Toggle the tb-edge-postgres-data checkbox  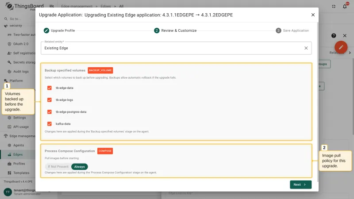tap(50, 112)
